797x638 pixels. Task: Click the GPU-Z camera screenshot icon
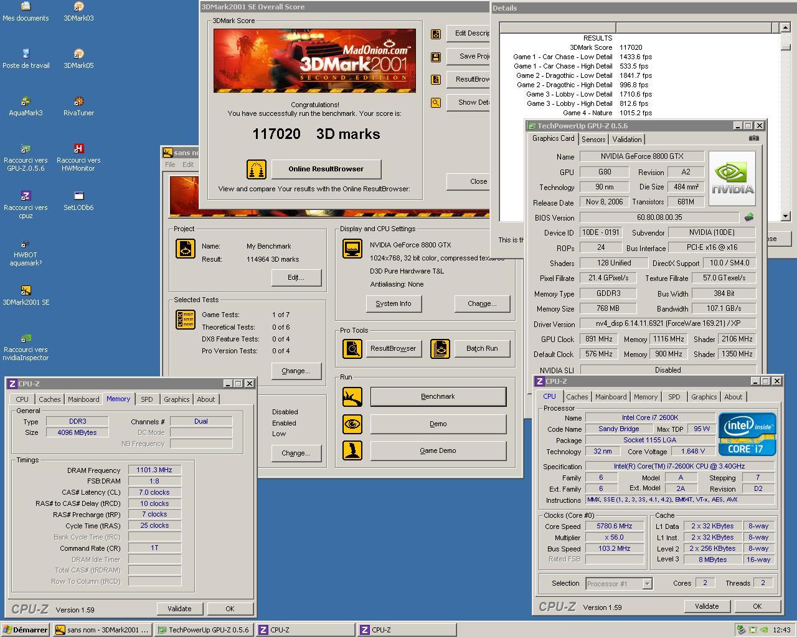753,138
